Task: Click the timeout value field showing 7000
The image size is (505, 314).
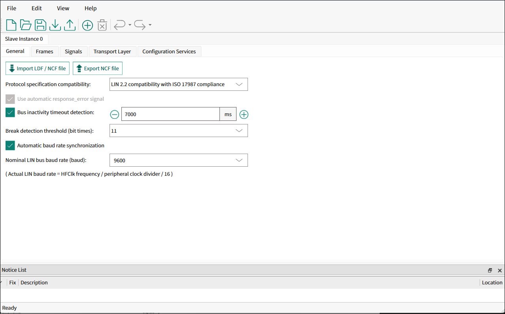Action: click(170, 114)
